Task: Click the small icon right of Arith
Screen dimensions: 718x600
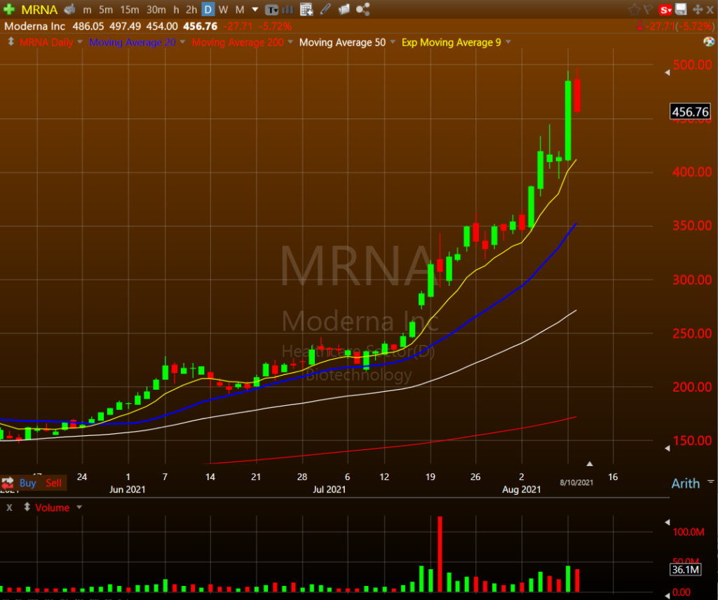Action: (711, 482)
